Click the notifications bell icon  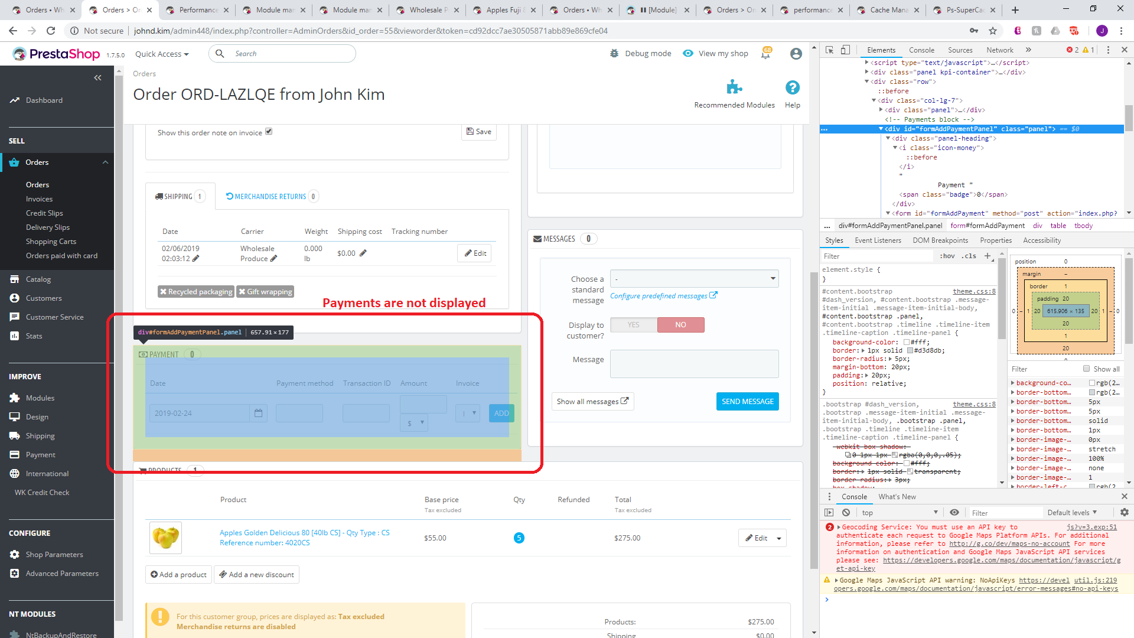click(766, 54)
